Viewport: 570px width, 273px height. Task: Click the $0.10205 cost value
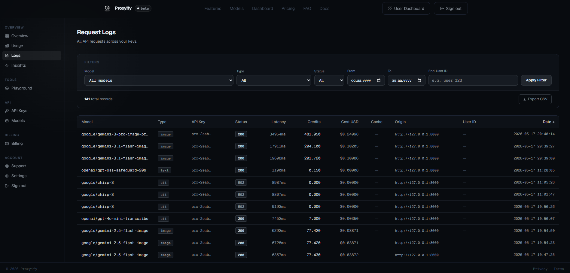(349, 146)
